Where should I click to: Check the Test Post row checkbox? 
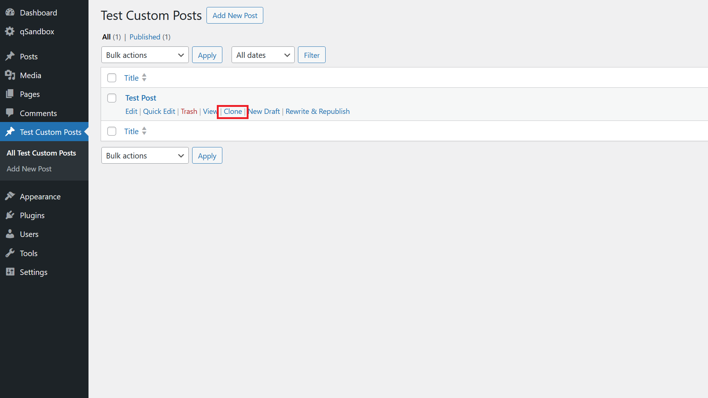112,98
